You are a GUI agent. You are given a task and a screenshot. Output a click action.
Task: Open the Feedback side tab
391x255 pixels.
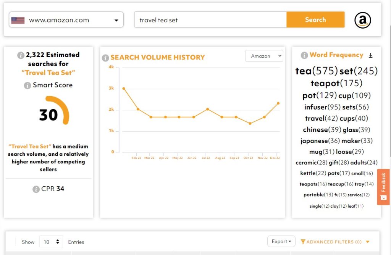tap(383, 187)
